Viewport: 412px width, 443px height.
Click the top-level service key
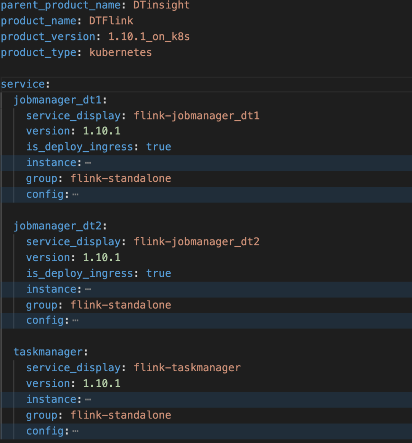[x=23, y=84]
